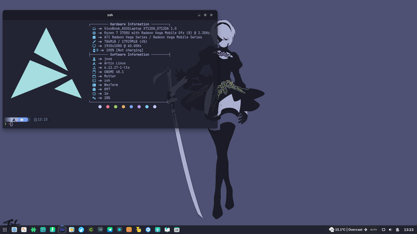Click the white color dot in terminal
The height and width of the screenshot is (234, 417).
coord(100,107)
